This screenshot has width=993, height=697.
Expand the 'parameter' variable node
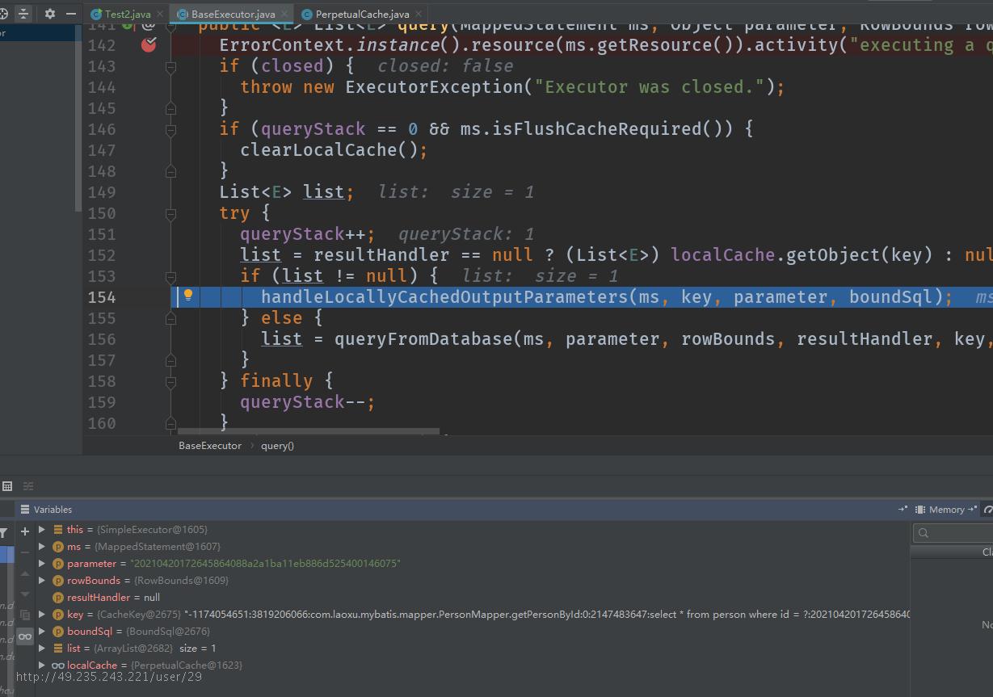[42, 564]
